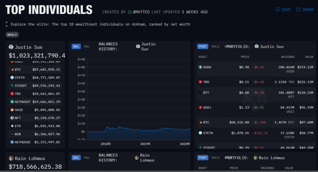This screenshot has height=172, width=318.
Task: Click the WIN coin icon in holdings list
Action: 12,134
